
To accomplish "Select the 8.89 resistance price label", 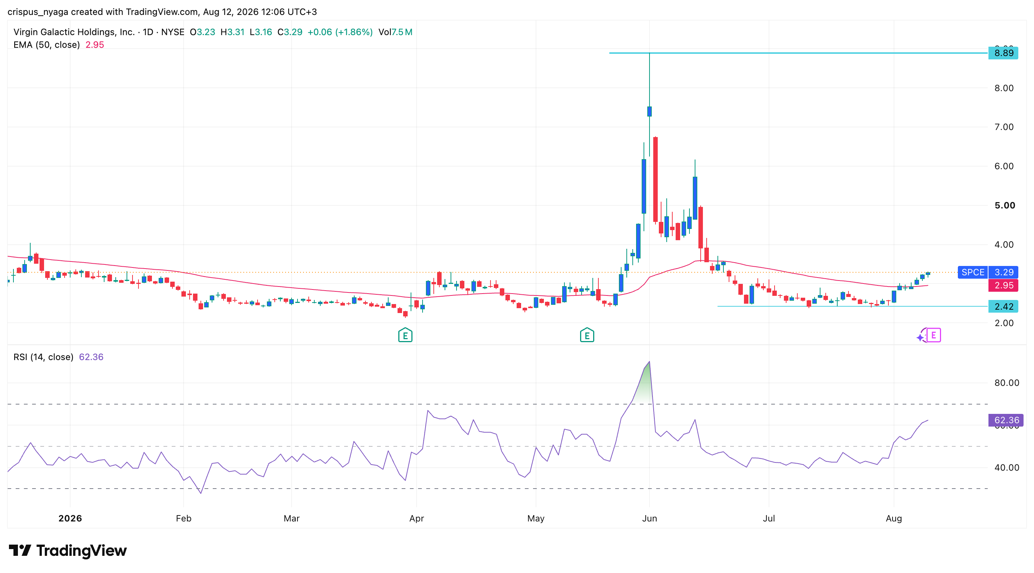I will 1003,53.
